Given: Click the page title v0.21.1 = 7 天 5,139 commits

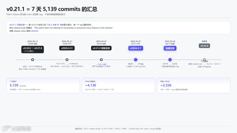Looking at the screenshot, I should [52, 9].
